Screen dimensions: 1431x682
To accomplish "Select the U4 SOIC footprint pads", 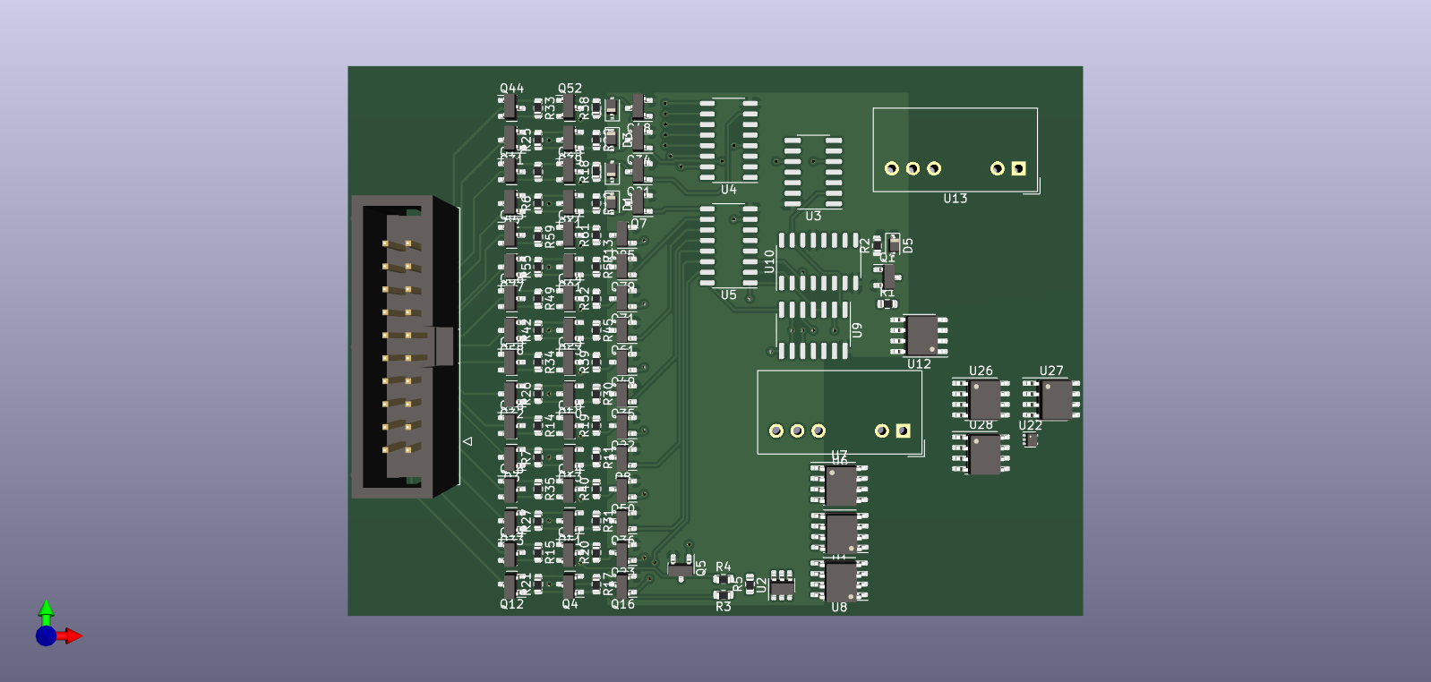I will pos(728,140).
